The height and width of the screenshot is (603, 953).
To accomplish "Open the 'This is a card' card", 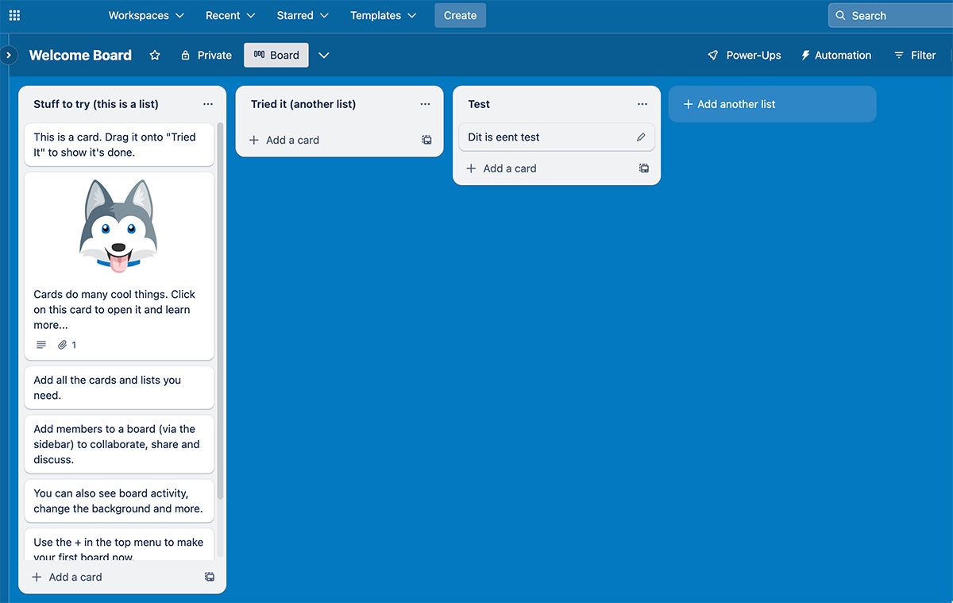I will click(x=119, y=145).
